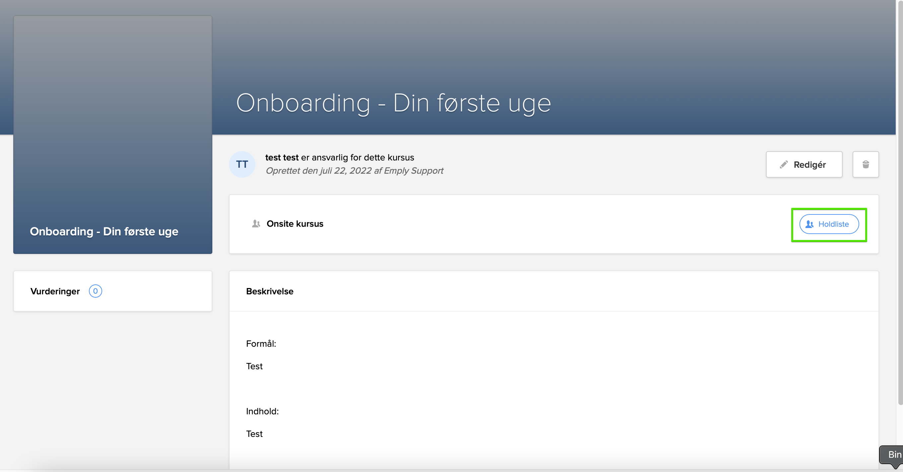Select the Beskrivelse section header
Screen dimensions: 903x472
click(x=270, y=291)
